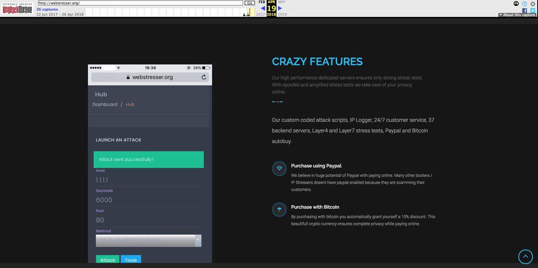The height and width of the screenshot is (268, 538).
Task: Click the umbrella icon beside Purchase with Bitcoin
Action: coord(279,210)
